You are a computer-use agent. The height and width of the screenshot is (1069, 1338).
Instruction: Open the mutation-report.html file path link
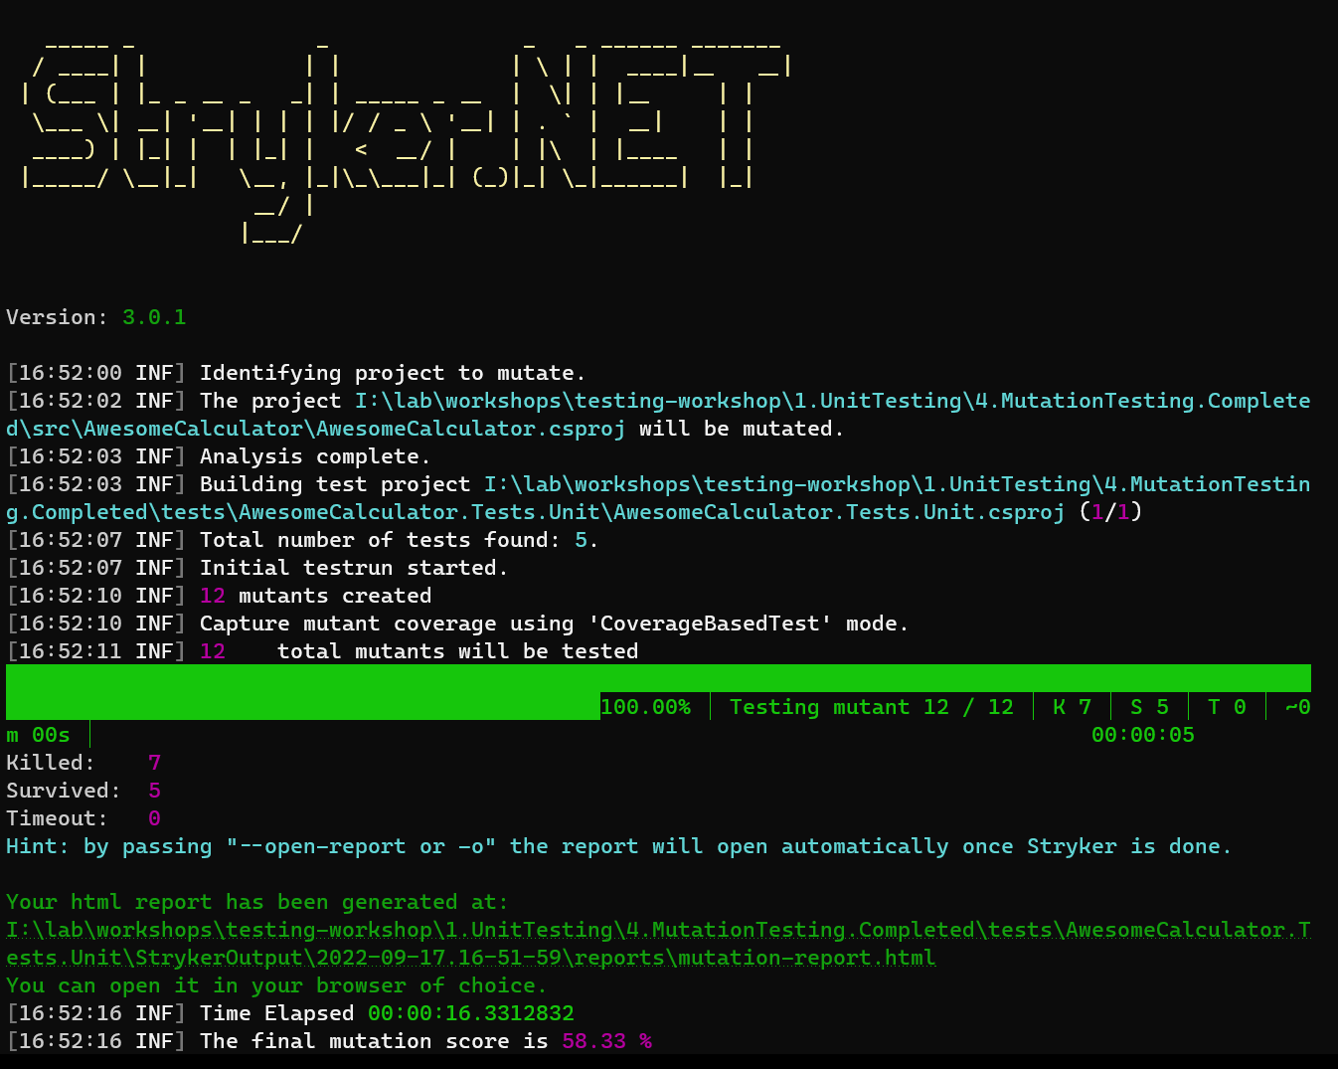657,944
